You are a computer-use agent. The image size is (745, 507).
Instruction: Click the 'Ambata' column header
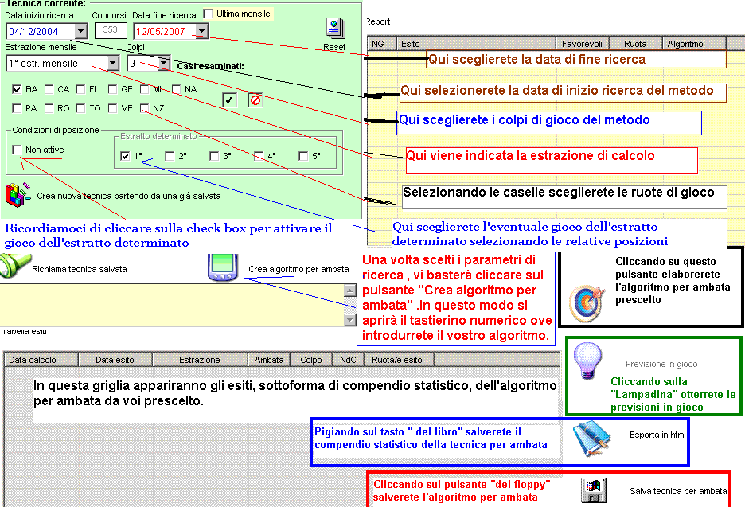tap(268, 360)
